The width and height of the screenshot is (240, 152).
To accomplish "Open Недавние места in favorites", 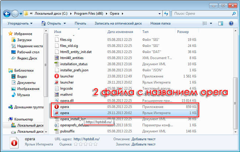I will (30, 46).
